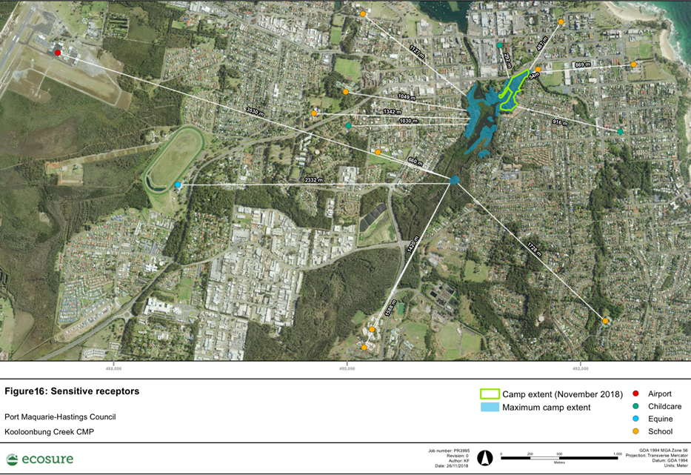Click the school marker ending the 1728 m line

point(606,321)
